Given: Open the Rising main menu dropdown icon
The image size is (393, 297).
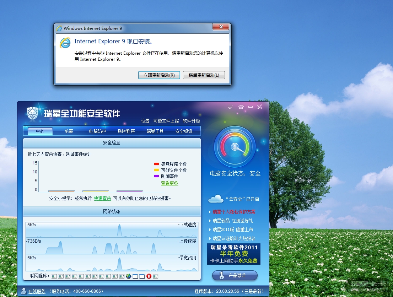Looking at the screenshot, I should click(230, 107).
